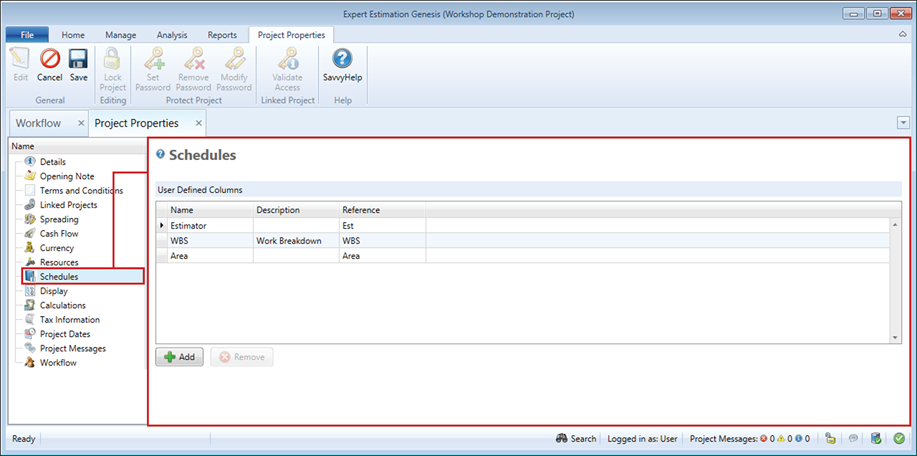Switch to the Workflow document tab

pyautogui.click(x=39, y=123)
